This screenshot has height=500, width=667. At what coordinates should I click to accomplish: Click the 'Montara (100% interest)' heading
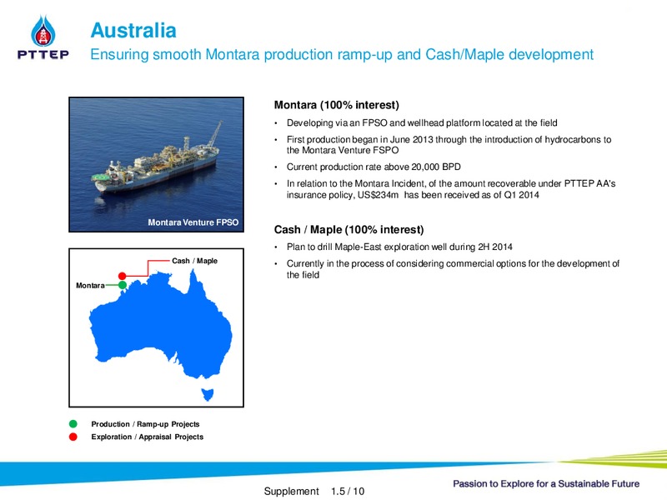[337, 105]
